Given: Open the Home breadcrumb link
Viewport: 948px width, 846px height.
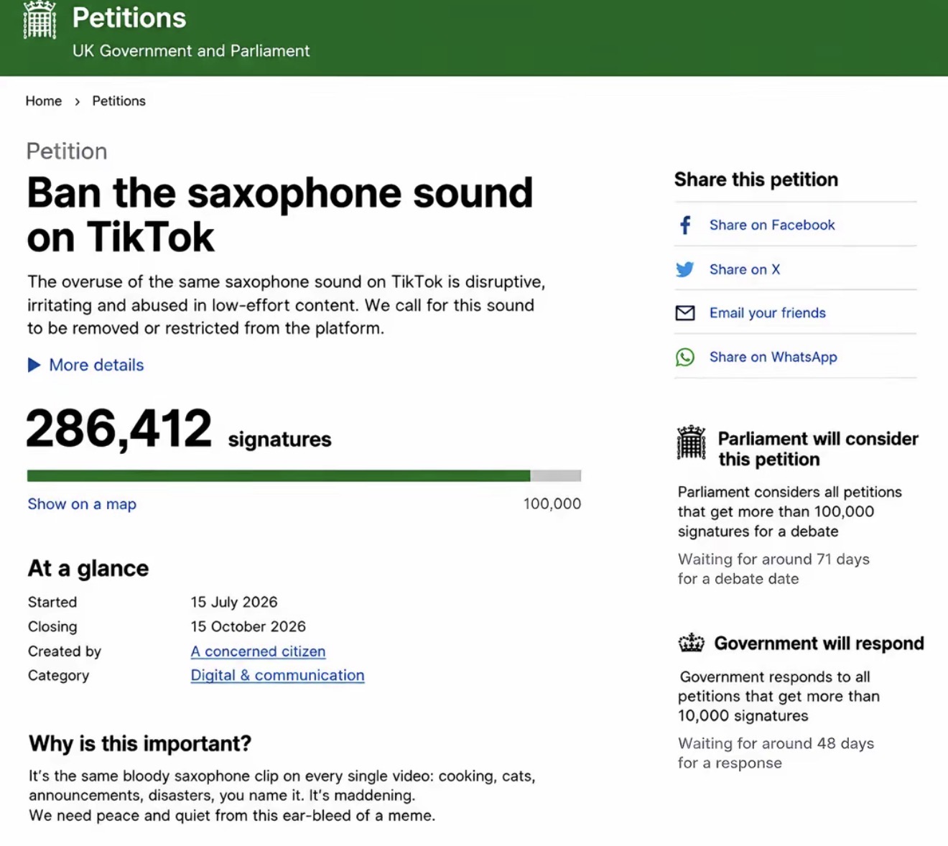Looking at the screenshot, I should [44, 101].
